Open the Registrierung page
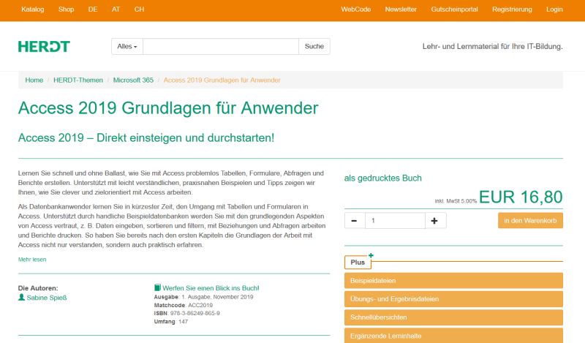 pos(512,10)
